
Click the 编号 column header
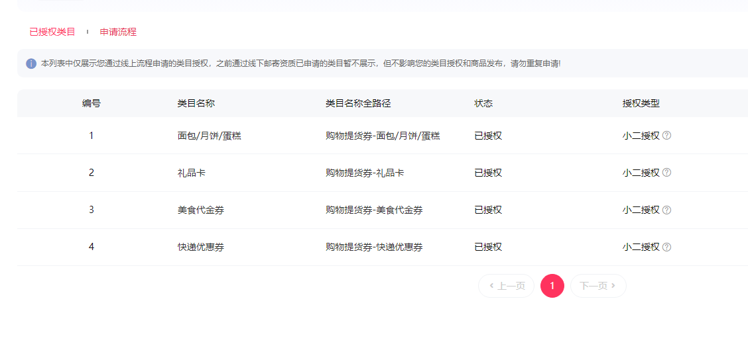91,103
